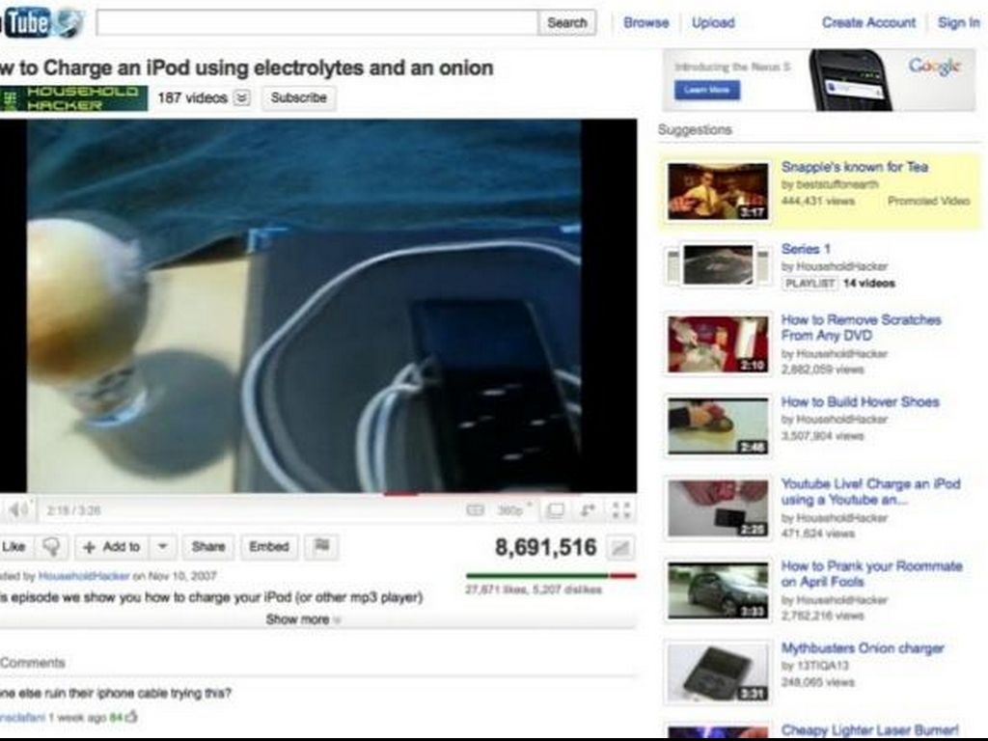Click the PLAYLIST badge under Series 1
This screenshot has height=741, width=988.
(x=810, y=284)
